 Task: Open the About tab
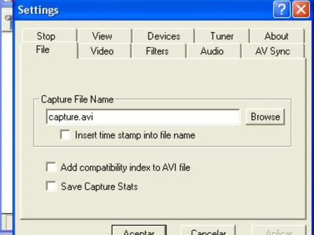pyautogui.click(x=276, y=36)
